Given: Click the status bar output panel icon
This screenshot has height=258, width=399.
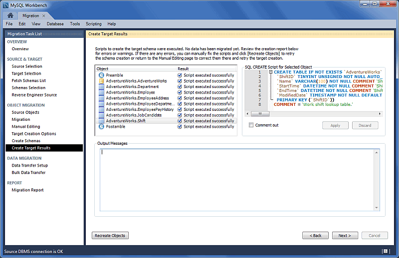Looking at the screenshot, I should click(385, 252).
